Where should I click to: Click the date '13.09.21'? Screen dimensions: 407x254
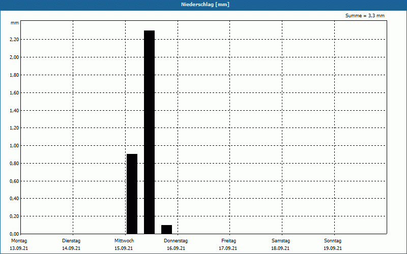19,248
